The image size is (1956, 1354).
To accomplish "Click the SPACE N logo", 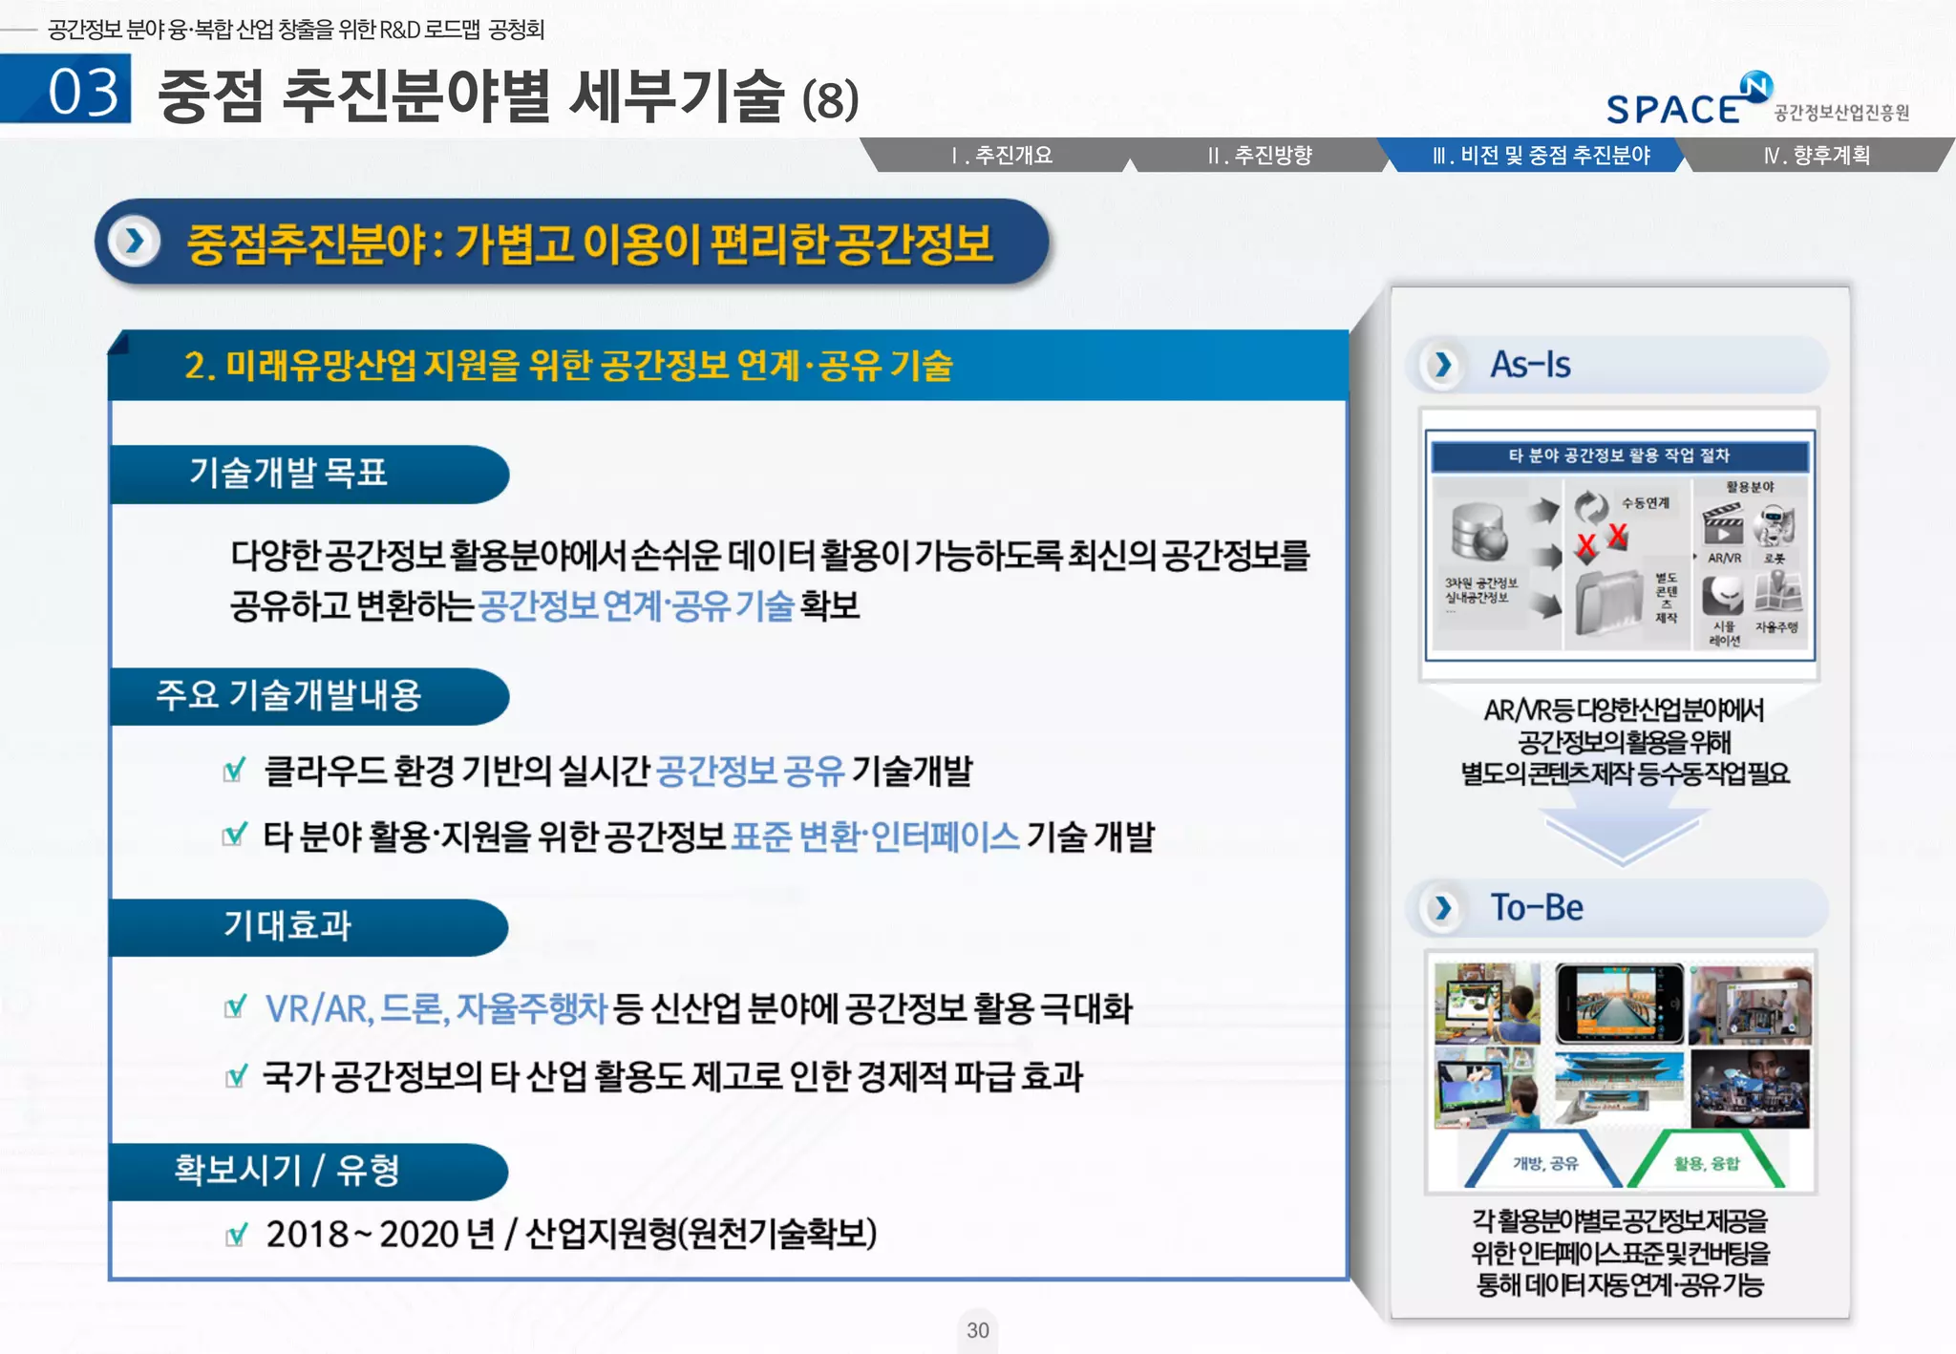I will click(x=1689, y=100).
